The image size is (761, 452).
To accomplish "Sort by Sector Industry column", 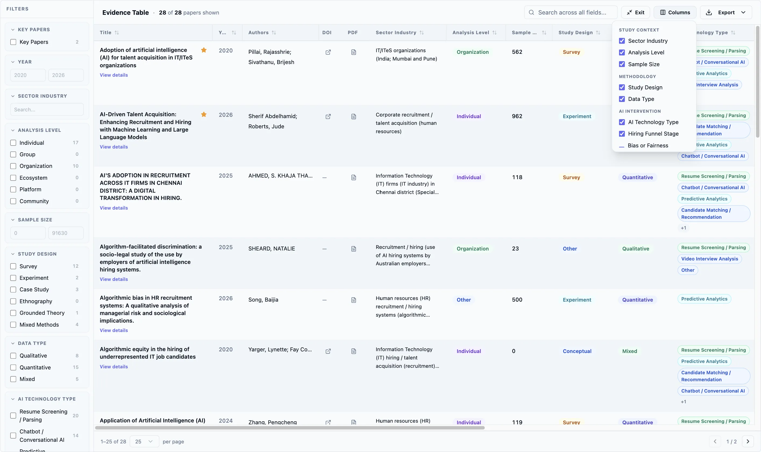I will point(422,33).
